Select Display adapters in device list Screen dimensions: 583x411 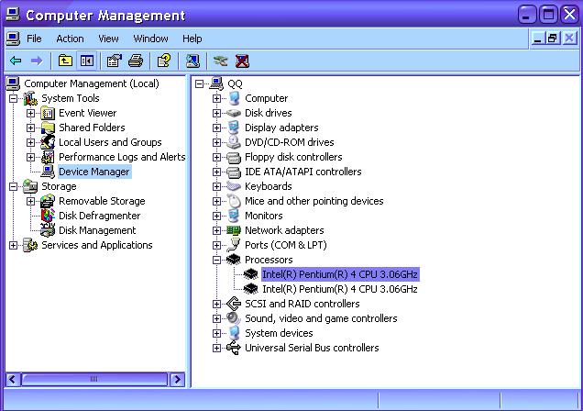[280, 128]
